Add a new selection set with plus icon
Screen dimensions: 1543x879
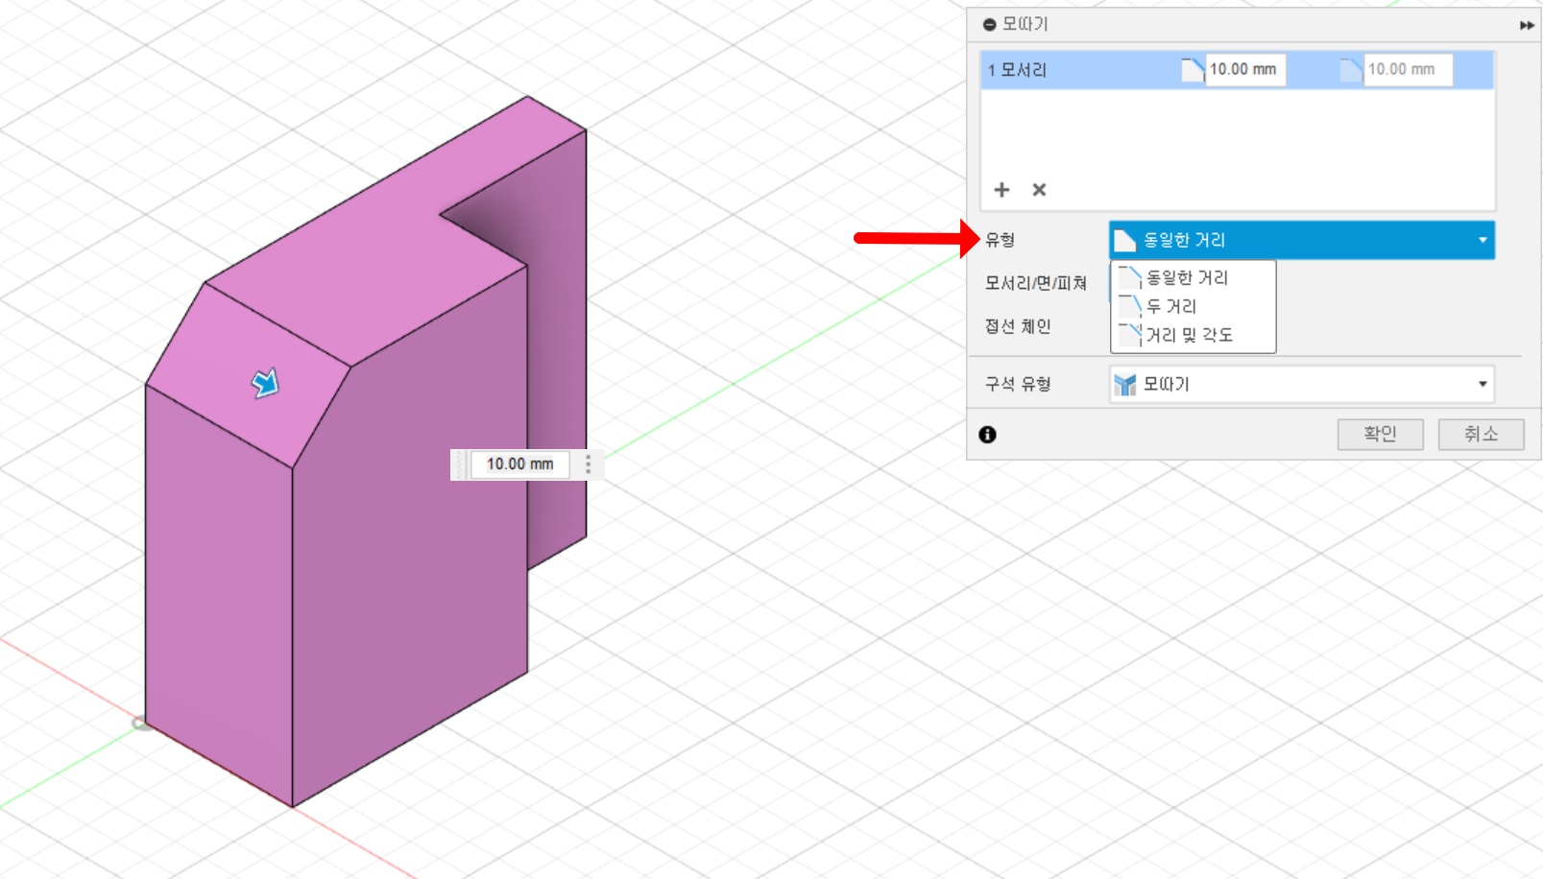click(1001, 190)
